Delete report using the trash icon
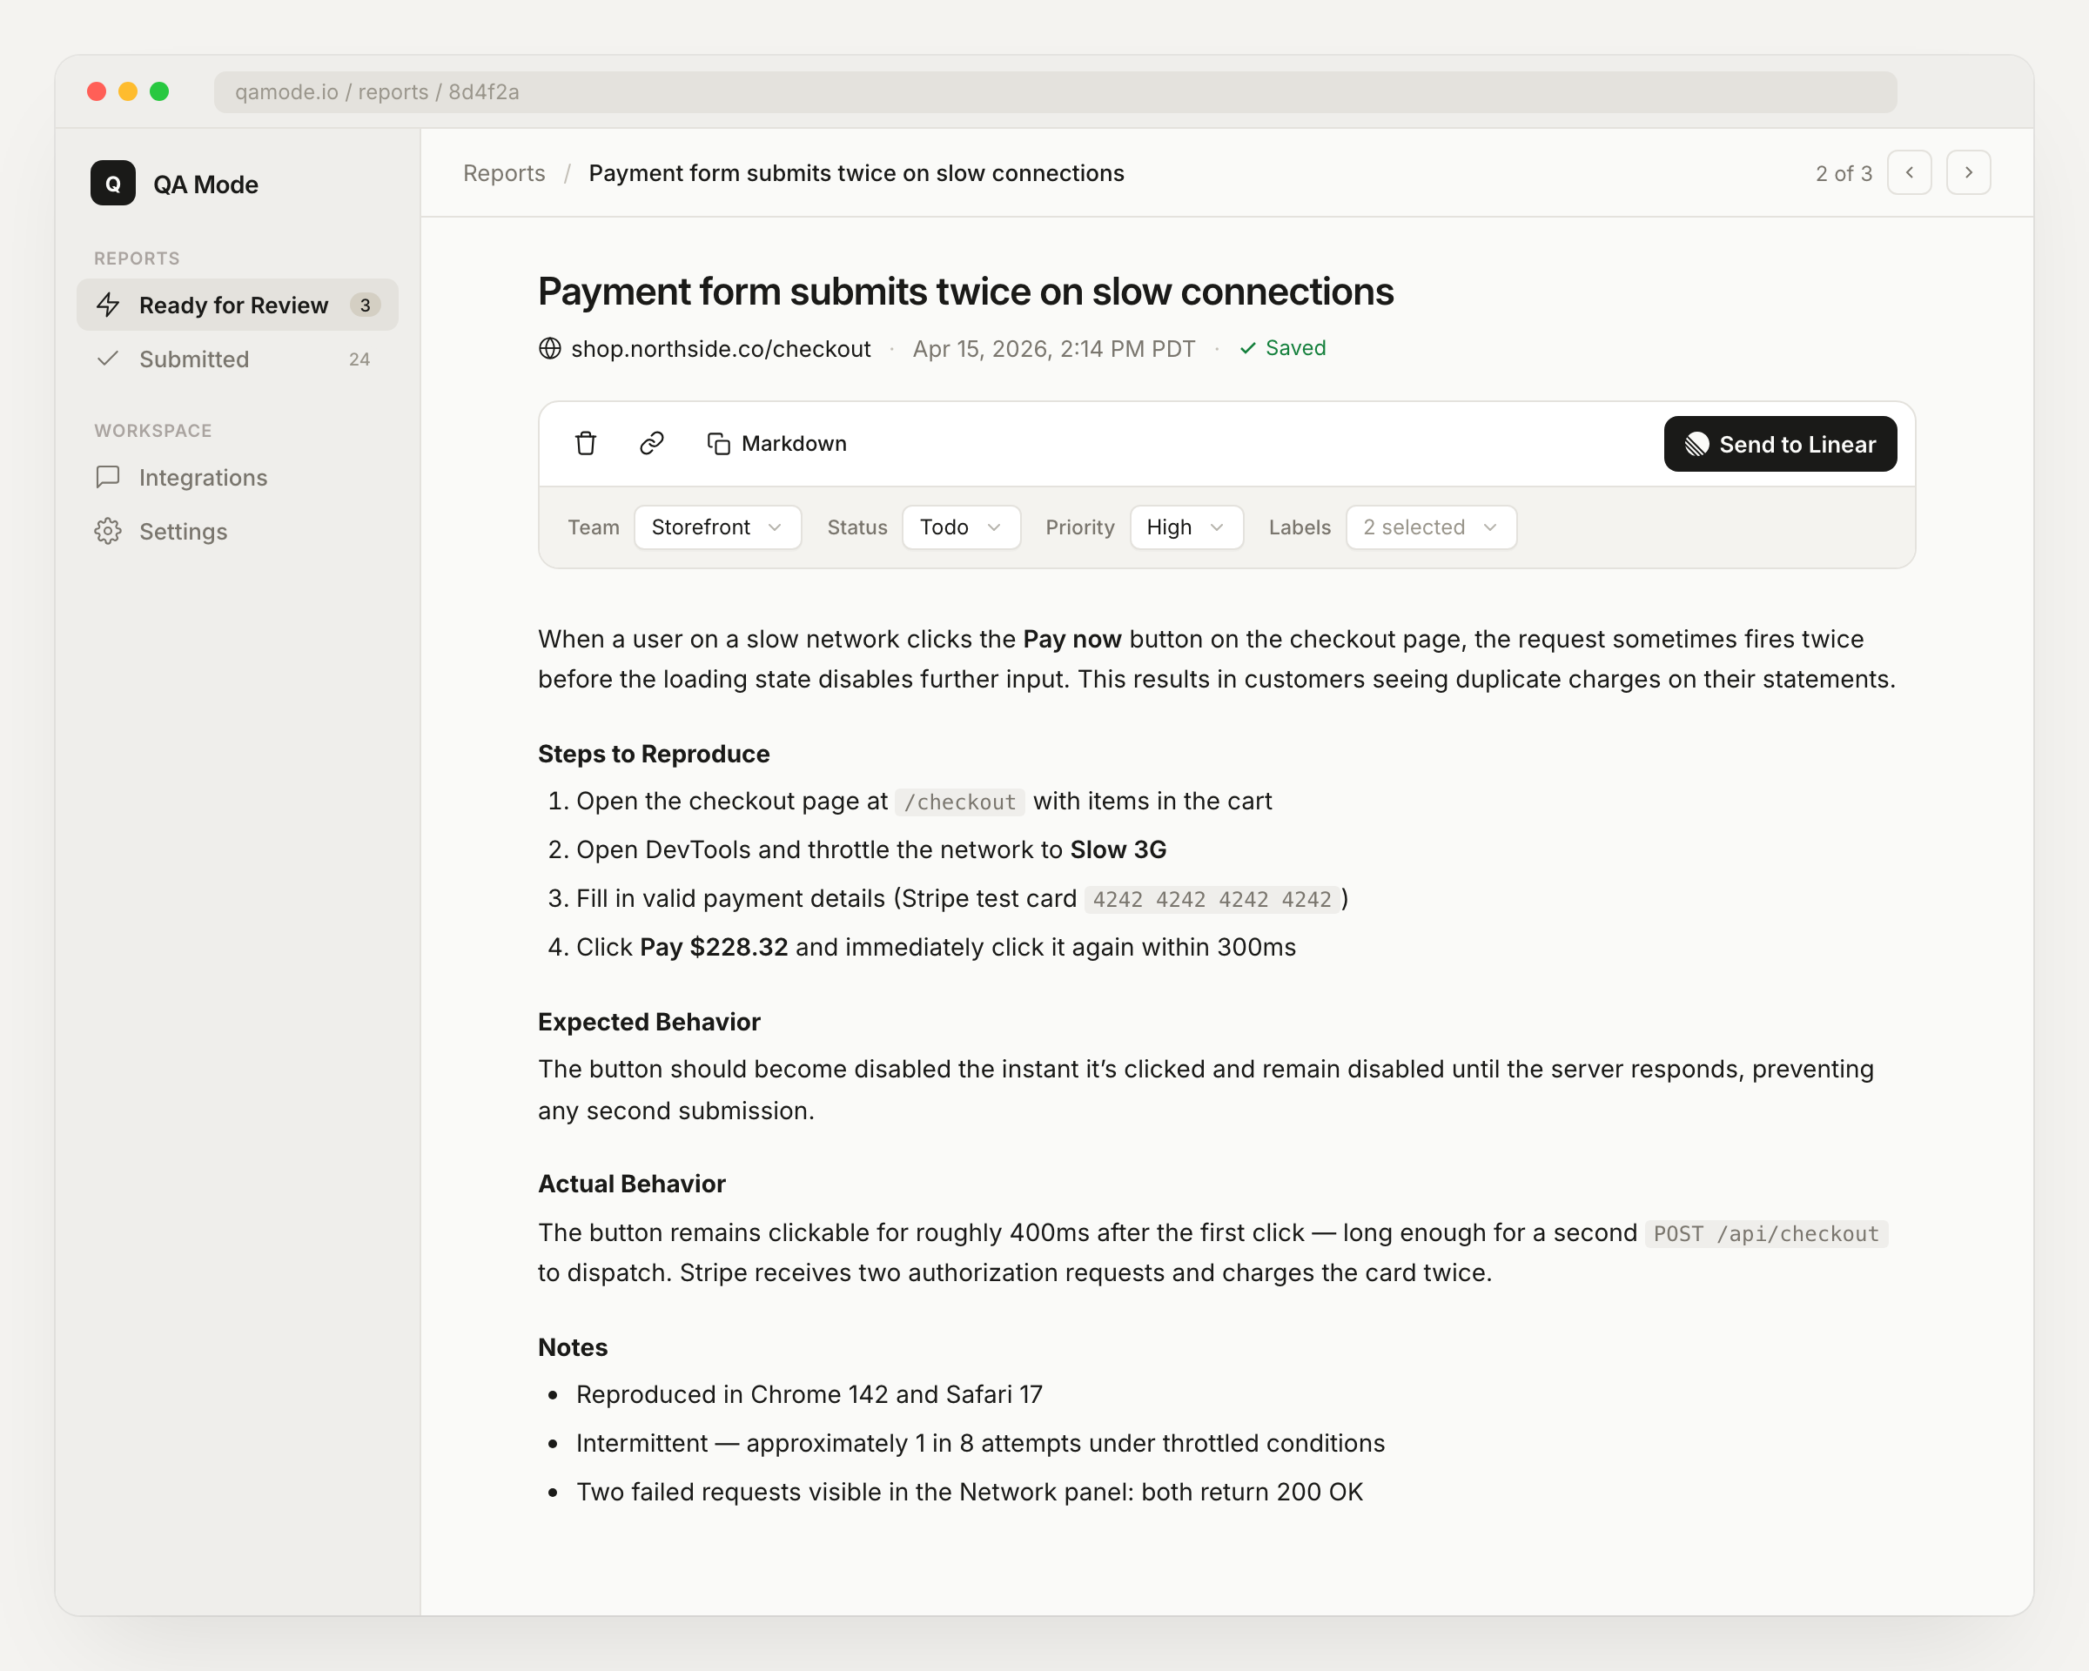The image size is (2089, 1671). coord(585,444)
